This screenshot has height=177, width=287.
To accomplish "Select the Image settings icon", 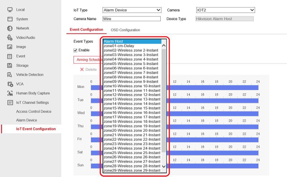I will (10, 47).
